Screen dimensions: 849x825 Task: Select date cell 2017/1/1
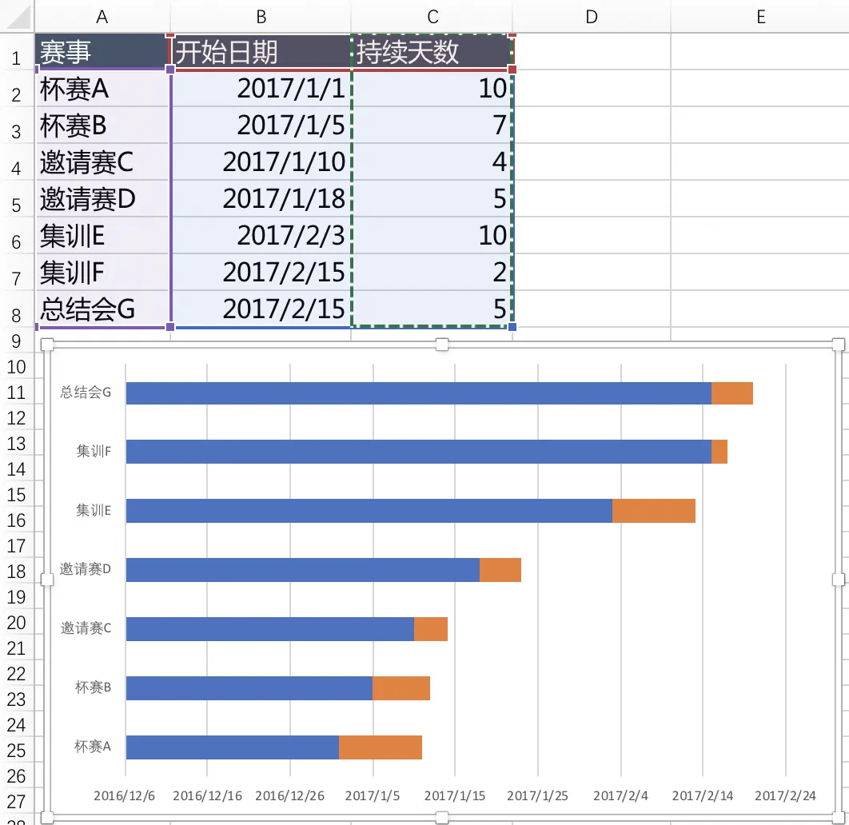click(x=261, y=89)
